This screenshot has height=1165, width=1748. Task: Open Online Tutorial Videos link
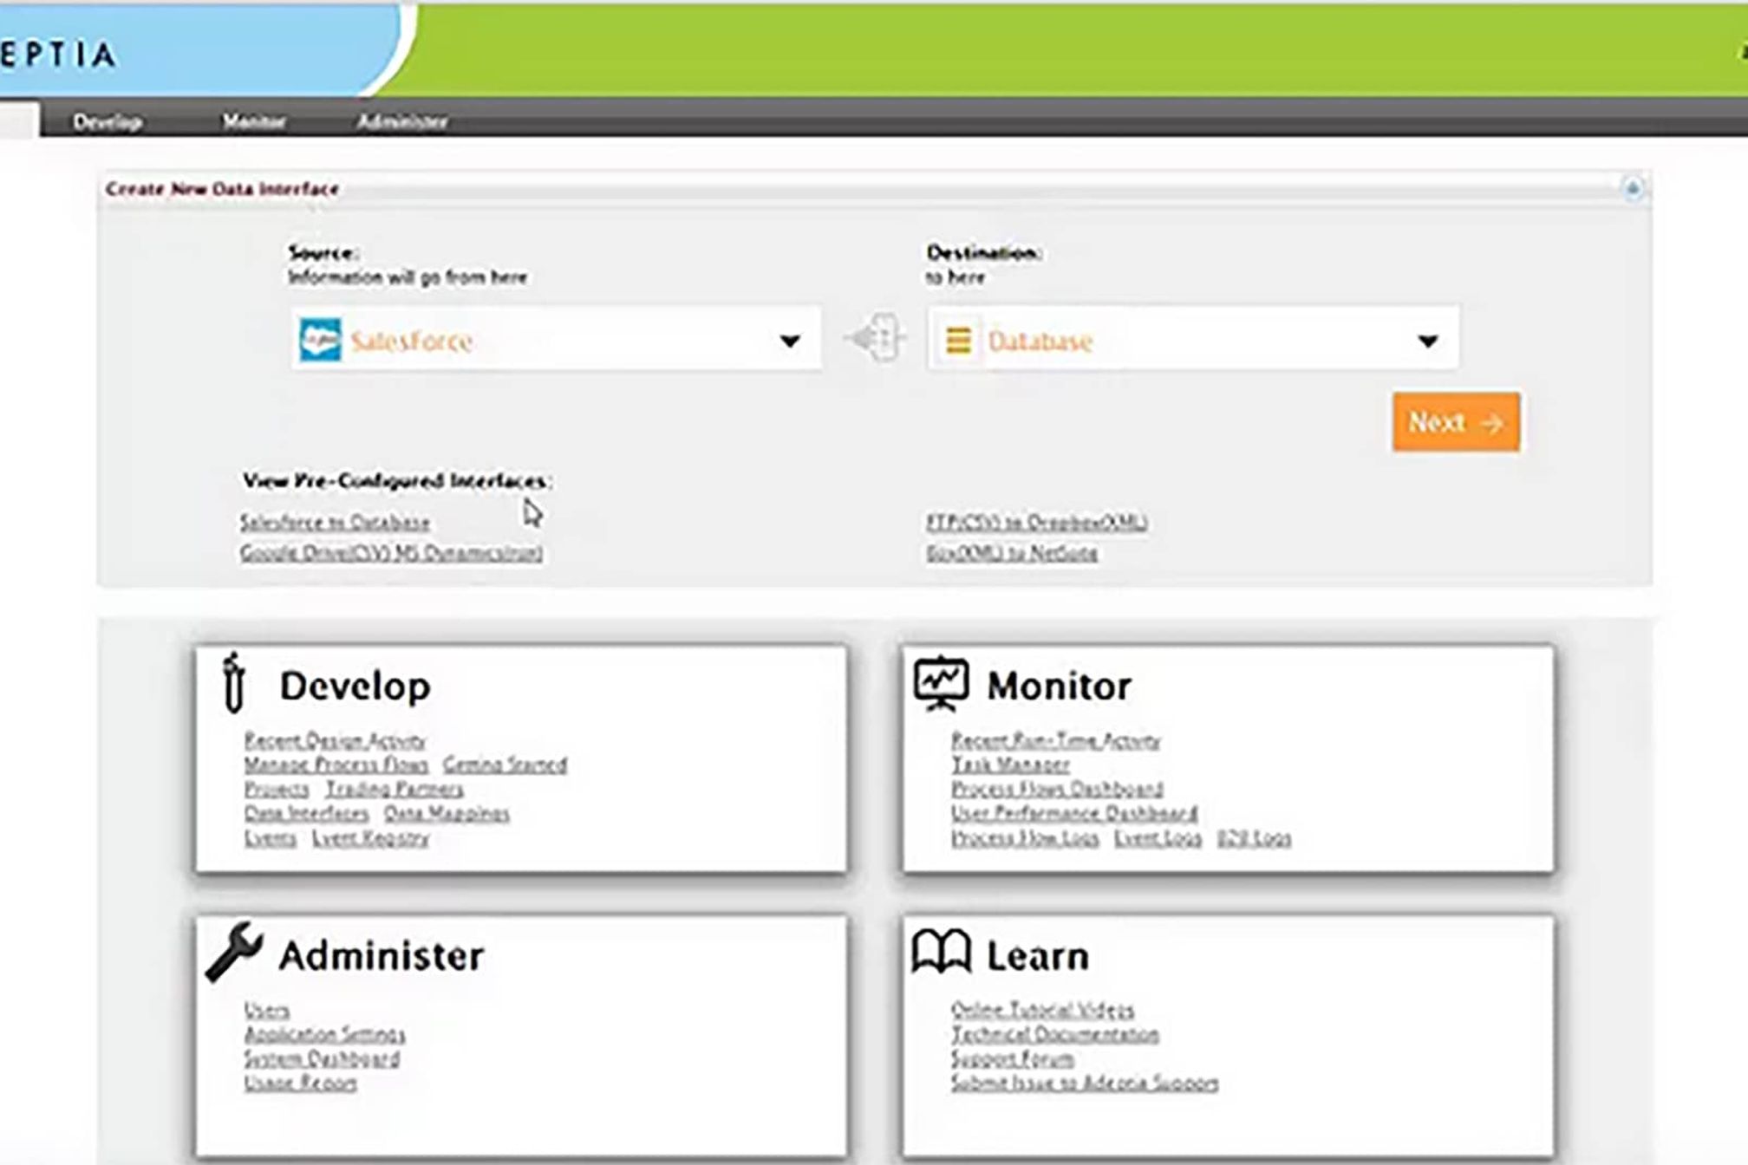[x=1042, y=1010]
